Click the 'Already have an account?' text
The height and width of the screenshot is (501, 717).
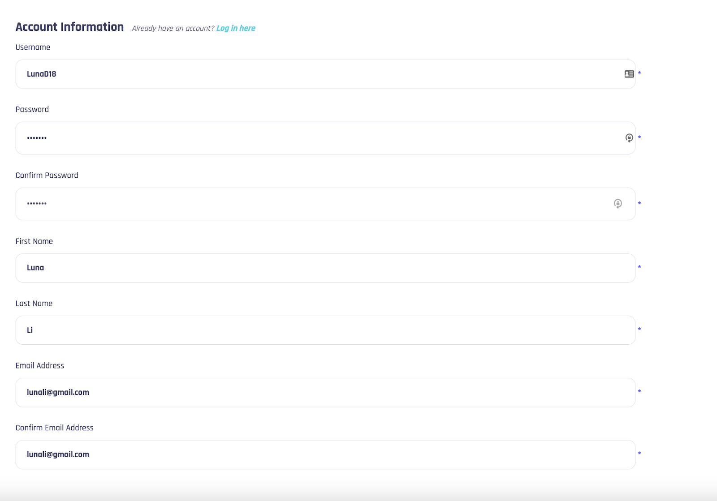click(173, 28)
